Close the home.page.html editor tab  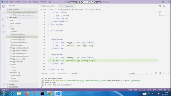55,6
